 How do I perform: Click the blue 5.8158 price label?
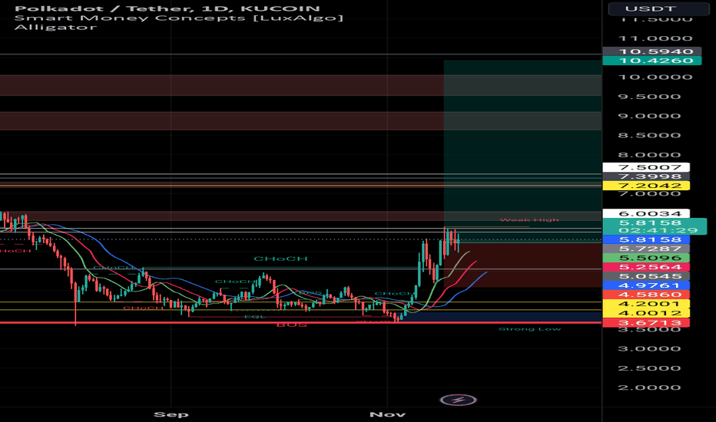pyautogui.click(x=646, y=239)
